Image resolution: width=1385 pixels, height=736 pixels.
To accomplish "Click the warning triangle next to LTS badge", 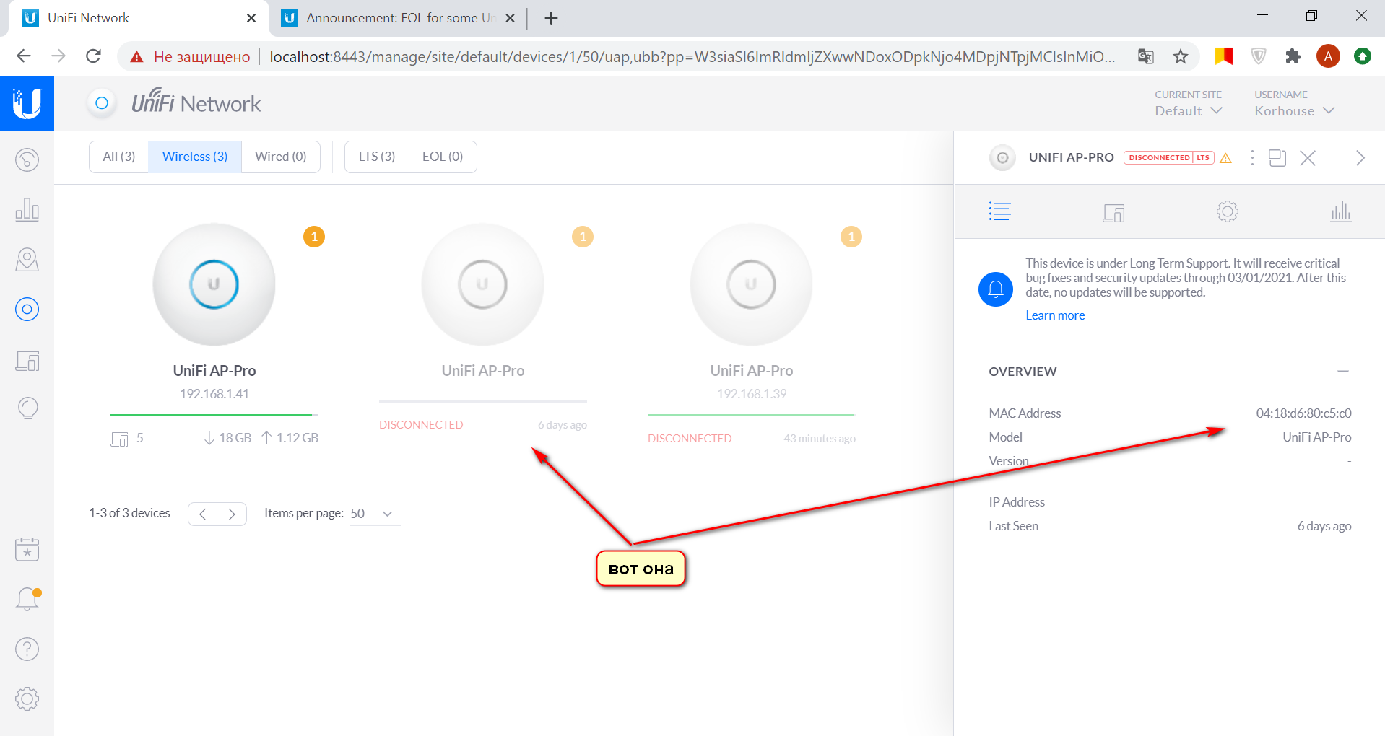I will click(x=1225, y=158).
